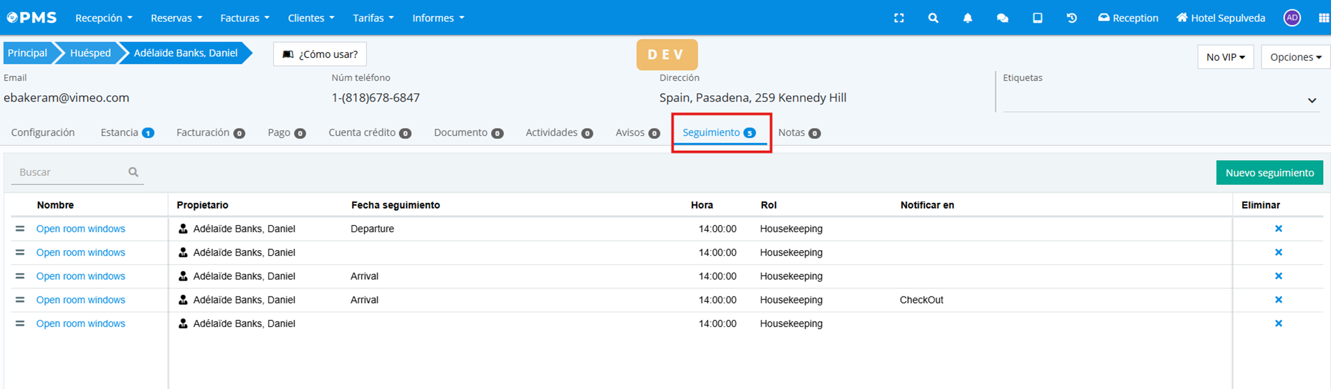
Task: Expand the Recepción menu
Action: click(104, 18)
